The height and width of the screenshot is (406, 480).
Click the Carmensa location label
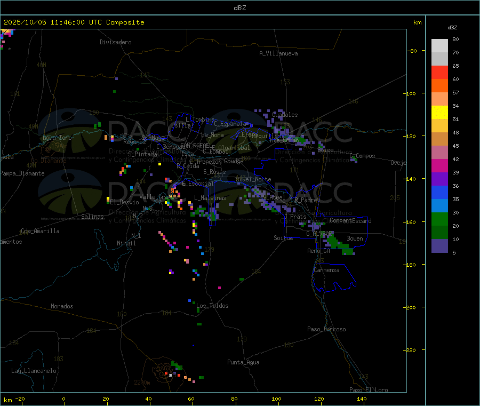pos(326,270)
